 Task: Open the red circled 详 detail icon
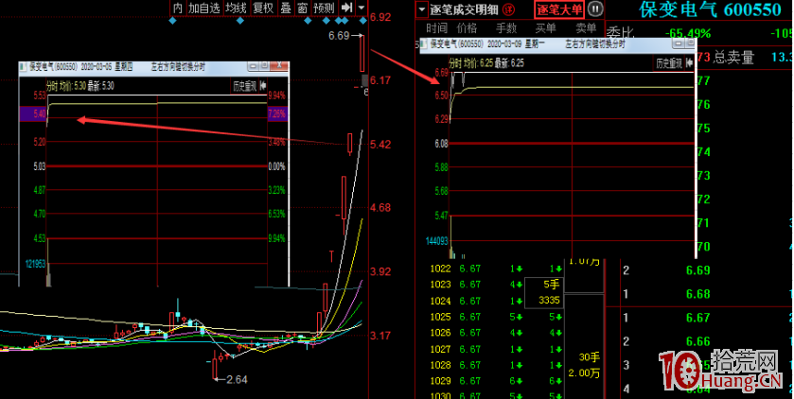pyautogui.click(x=509, y=9)
